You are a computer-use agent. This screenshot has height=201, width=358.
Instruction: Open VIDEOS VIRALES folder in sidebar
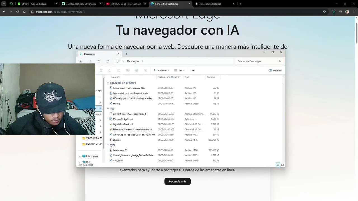point(92,138)
